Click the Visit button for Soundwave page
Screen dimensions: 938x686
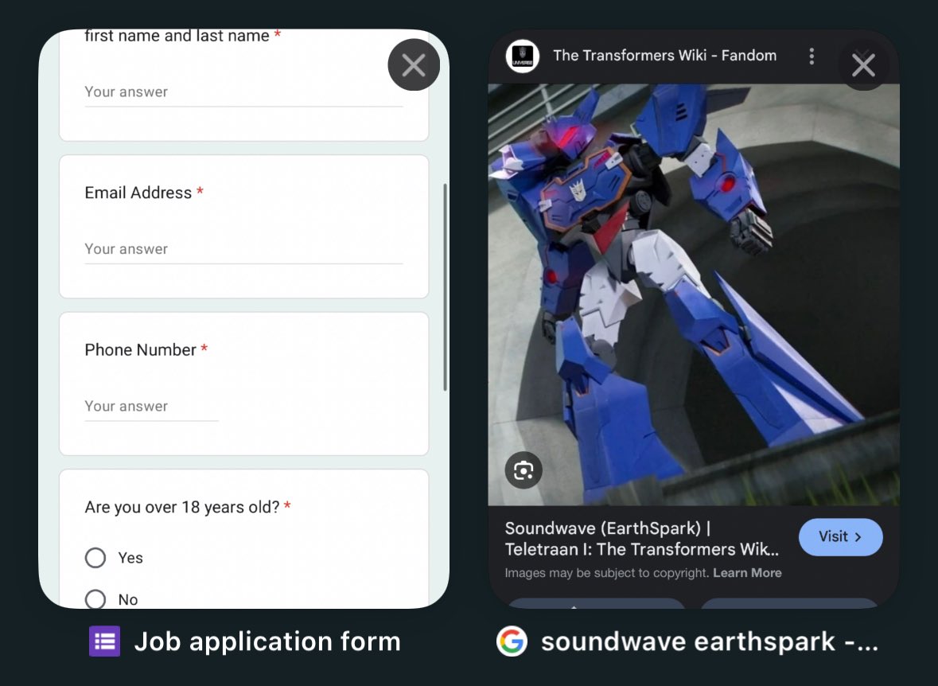pos(840,537)
